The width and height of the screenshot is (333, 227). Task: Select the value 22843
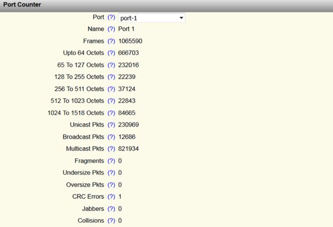pos(127,101)
